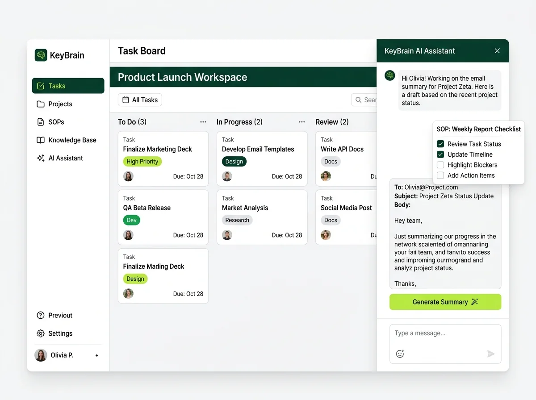The width and height of the screenshot is (536, 400).
Task: Check the Add Action Items checkbox
Action: pyautogui.click(x=440, y=175)
